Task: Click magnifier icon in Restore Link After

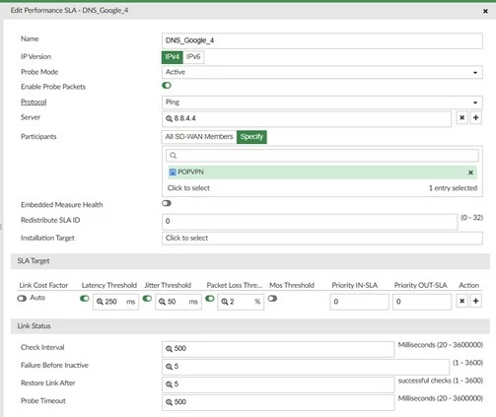Action: tap(169, 384)
